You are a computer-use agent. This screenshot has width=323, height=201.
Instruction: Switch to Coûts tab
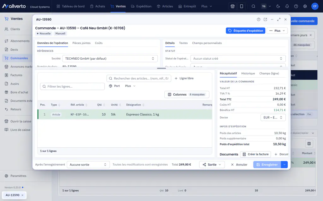pos(99,43)
